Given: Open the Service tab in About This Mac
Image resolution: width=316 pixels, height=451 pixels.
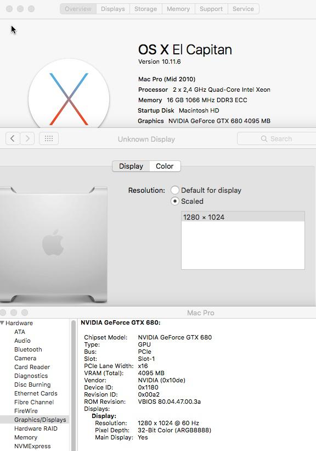Looking at the screenshot, I should pyautogui.click(x=244, y=9).
